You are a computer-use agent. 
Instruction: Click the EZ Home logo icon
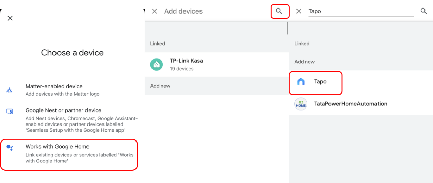click(301, 104)
